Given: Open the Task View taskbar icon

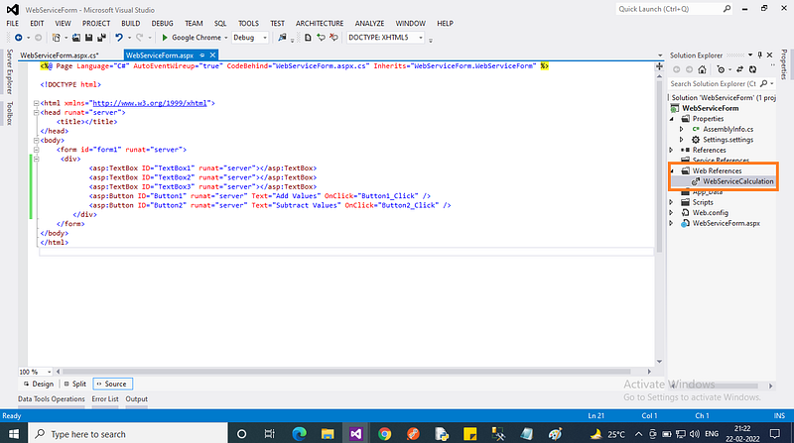Looking at the screenshot, I should 269,433.
